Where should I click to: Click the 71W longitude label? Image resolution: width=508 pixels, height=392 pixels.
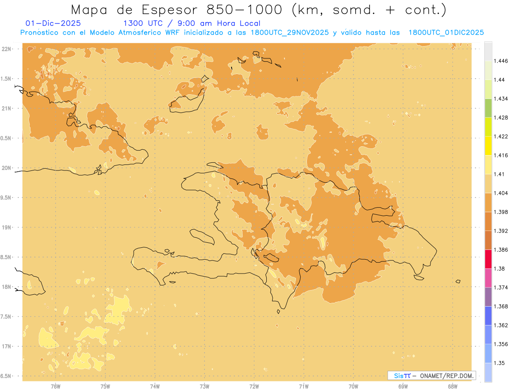[304, 386]
